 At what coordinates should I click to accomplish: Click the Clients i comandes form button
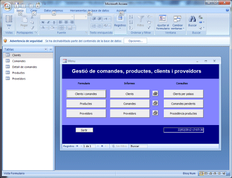86,94
